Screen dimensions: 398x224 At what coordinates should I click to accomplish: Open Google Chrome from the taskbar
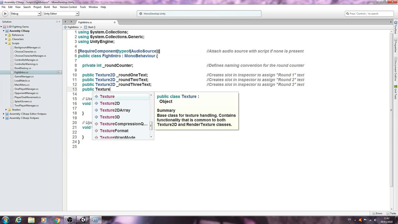tap(57, 220)
